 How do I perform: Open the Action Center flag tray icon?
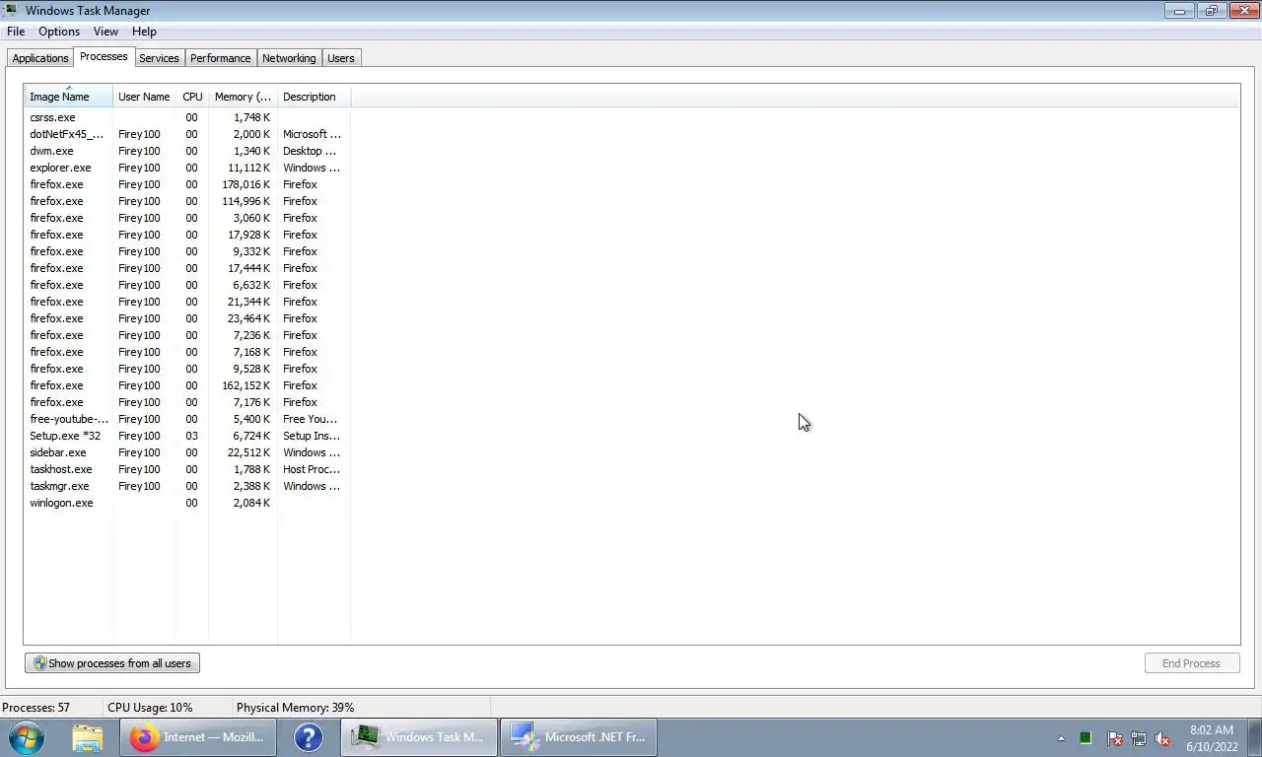(x=1115, y=738)
